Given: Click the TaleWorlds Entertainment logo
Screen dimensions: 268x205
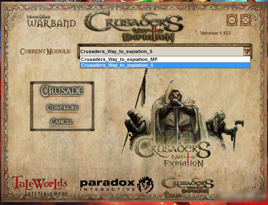Looking at the screenshot, I should tap(40, 186).
